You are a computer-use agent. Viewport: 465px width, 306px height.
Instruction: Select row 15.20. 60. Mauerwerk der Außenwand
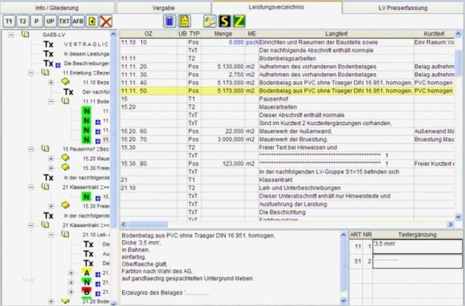(287, 131)
